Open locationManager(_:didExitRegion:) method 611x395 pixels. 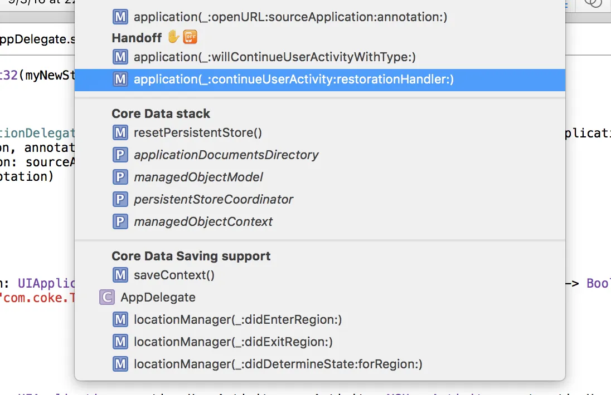pyautogui.click(x=233, y=342)
